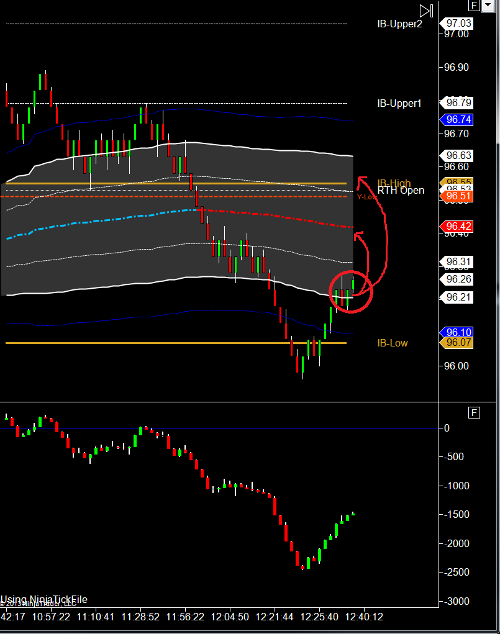Open the dropdown arrow in the top right corner
500x634 pixels.
click(488, 5)
